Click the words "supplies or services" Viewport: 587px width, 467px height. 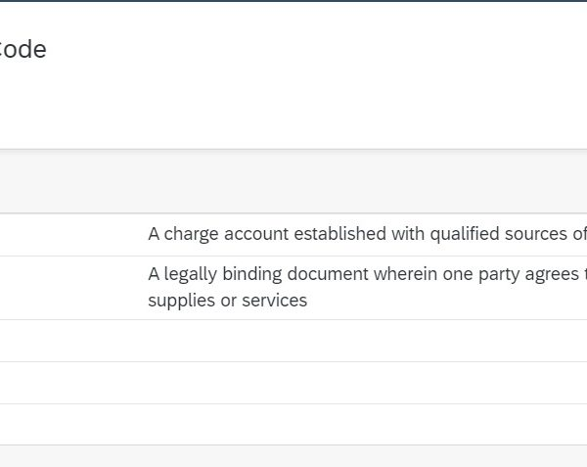click(227, 302)
